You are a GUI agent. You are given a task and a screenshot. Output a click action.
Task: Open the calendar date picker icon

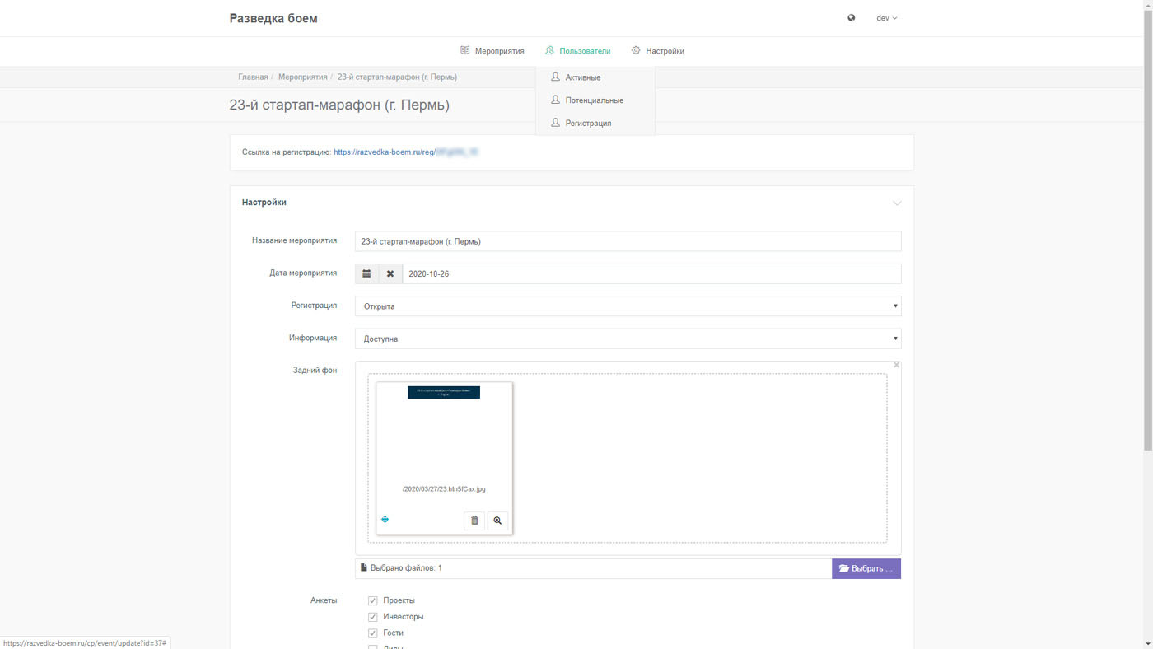pyautogui.click(x=366, y=273)
